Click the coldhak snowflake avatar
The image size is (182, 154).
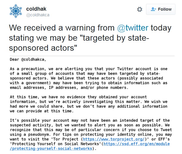pos(16,11)
